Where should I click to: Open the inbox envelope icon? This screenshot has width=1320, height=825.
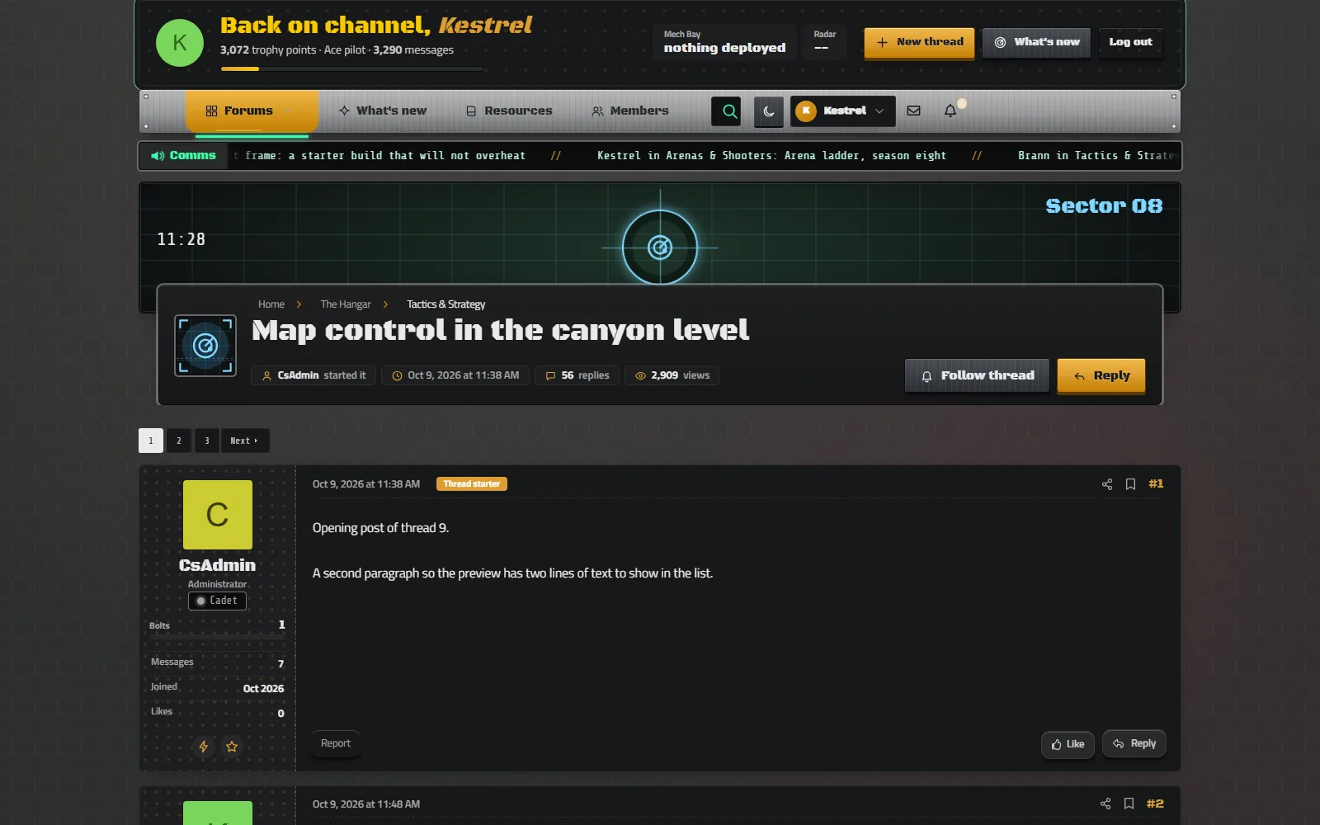tap(913, 111)
